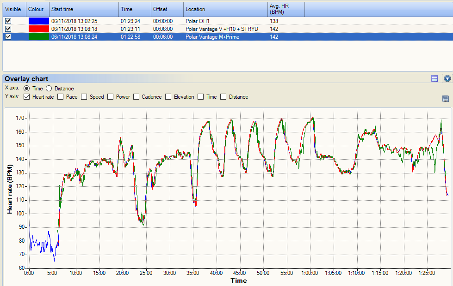Enable the Speed Y axis checkbox

[84, 97]
